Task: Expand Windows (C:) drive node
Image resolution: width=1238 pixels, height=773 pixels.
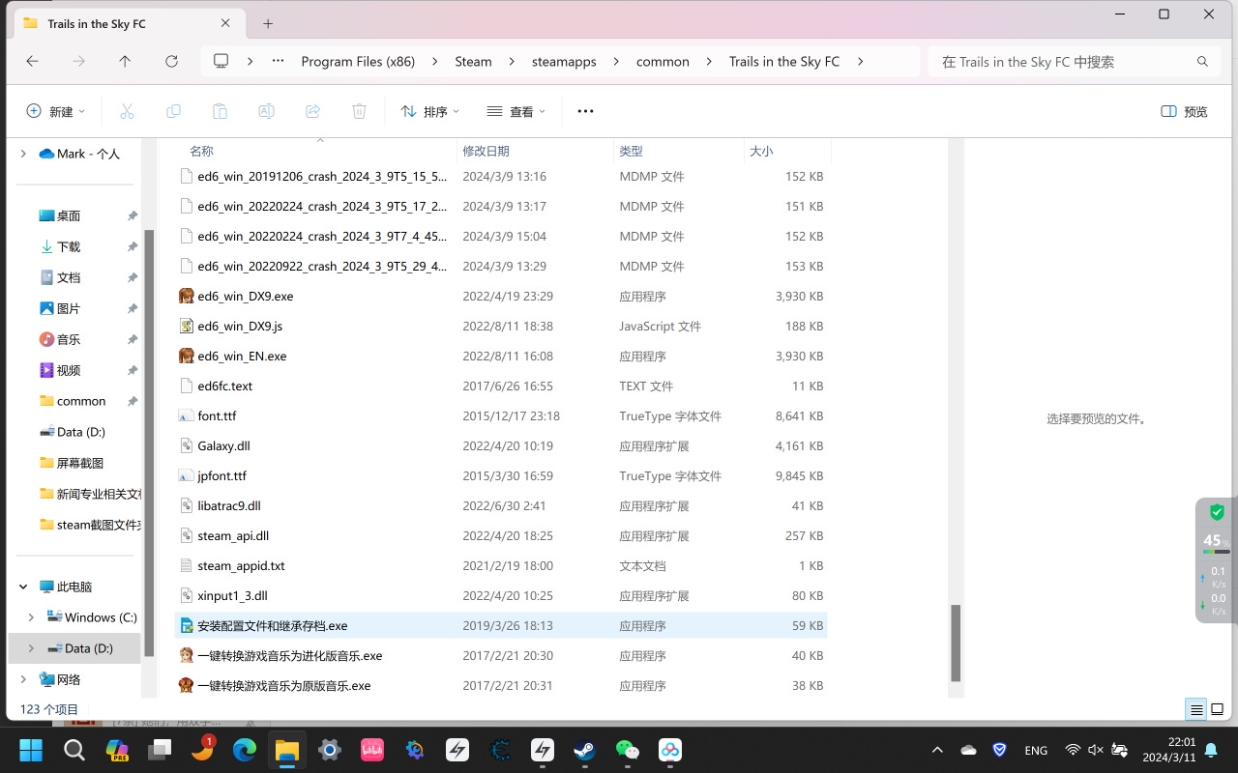Action: click(31, 617)
